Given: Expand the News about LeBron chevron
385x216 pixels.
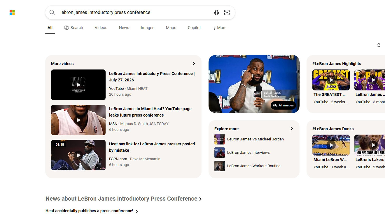Looking at the screenshot, I should pos(200,199).
